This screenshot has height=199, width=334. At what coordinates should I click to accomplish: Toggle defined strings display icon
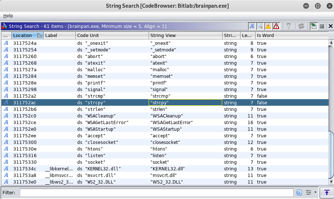(252, 26)
